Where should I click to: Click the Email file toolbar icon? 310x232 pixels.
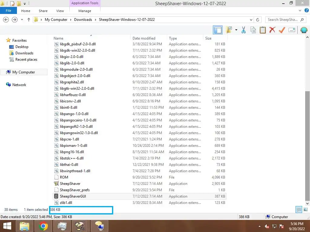coord(292,30)
